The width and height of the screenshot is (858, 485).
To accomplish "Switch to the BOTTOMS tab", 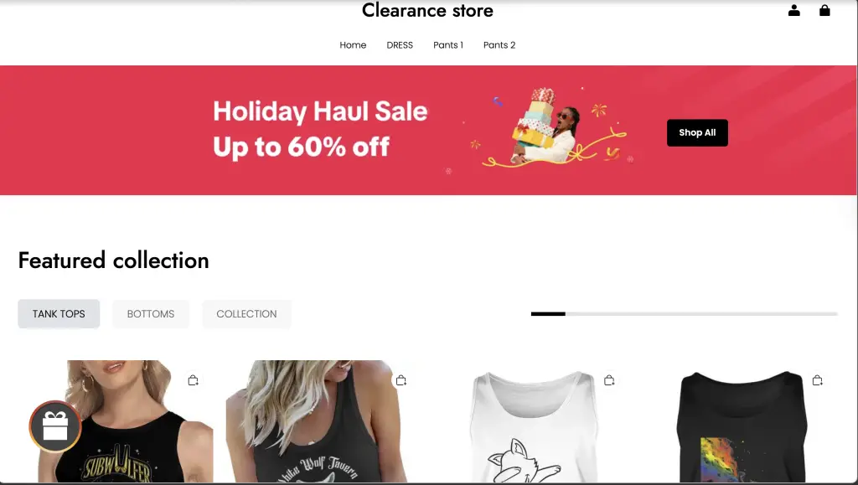I will point(151,314).
